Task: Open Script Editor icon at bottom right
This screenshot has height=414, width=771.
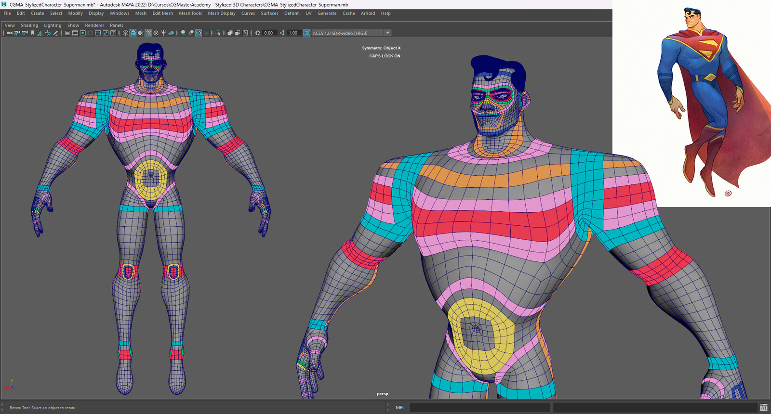Action: click(764, 408)
